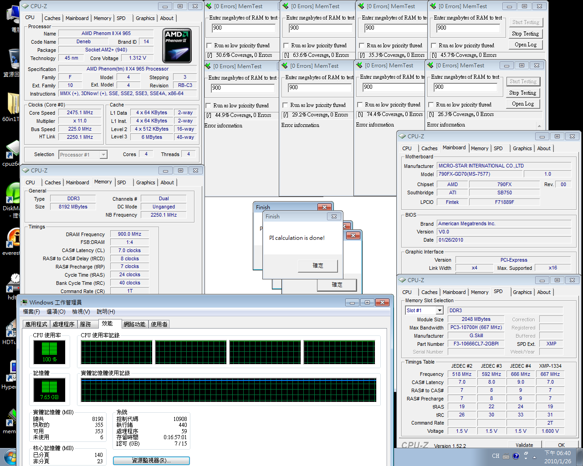Click title icon of 63.6% coverage MemTest
This screenshot has height=466, width=583.
[286, 6]
